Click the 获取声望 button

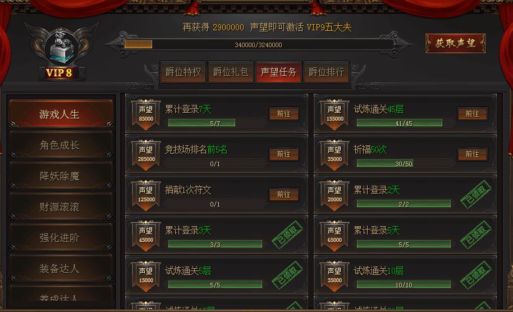(x=455, y=43)
